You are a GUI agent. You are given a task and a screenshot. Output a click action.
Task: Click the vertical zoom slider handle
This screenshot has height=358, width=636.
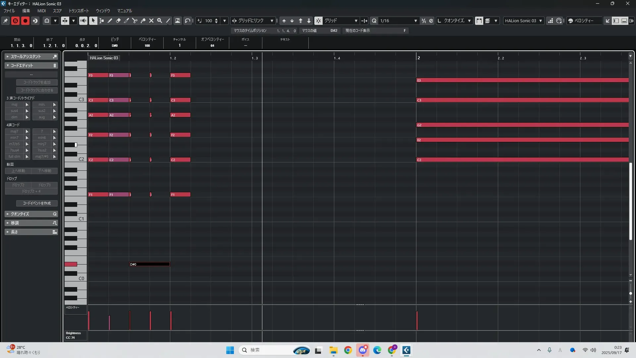630,293
